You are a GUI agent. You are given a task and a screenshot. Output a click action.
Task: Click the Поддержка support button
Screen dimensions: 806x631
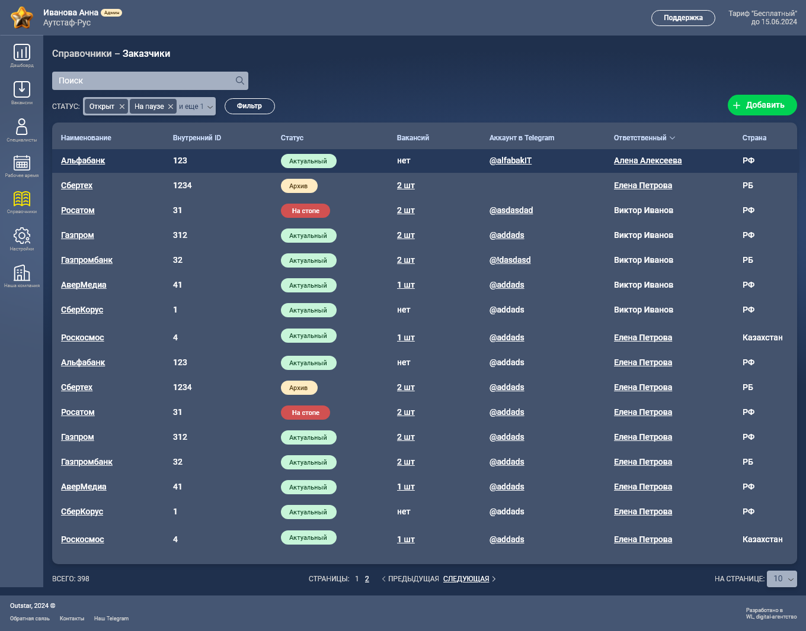click(x=683, y=18)
